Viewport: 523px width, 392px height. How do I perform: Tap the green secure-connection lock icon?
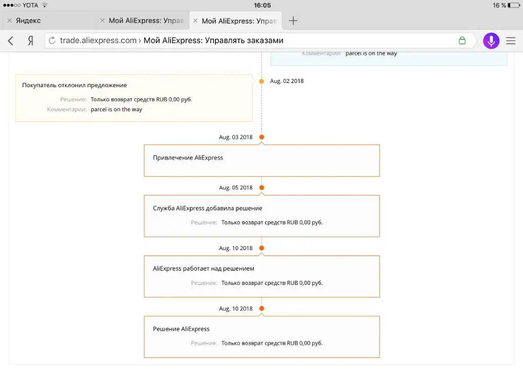coord(462,40)
